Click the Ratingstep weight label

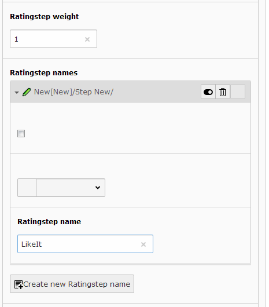[x=45, y=17]
